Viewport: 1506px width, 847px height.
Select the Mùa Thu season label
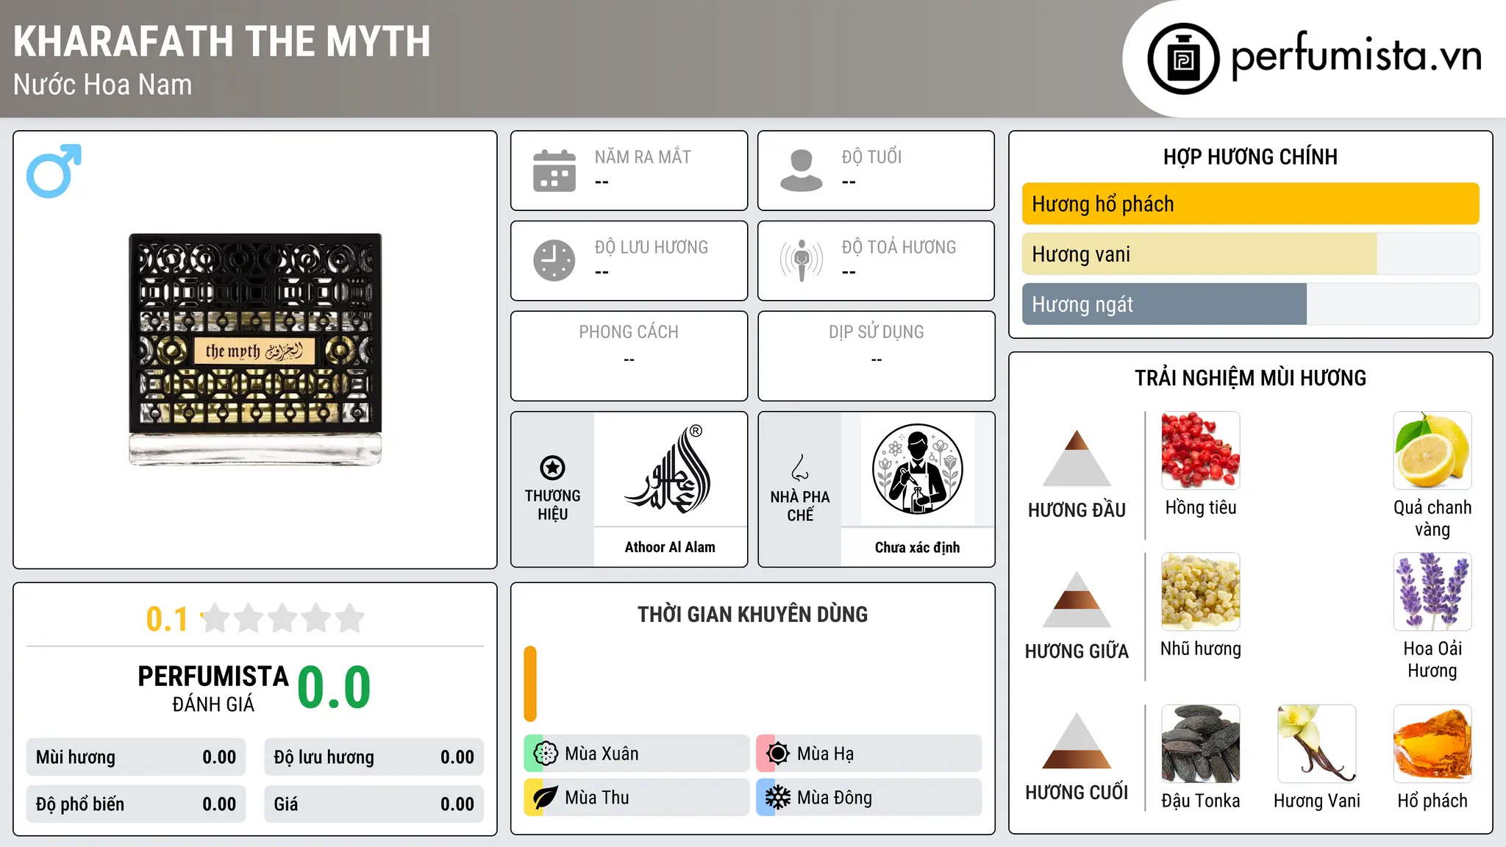[597, 798]
